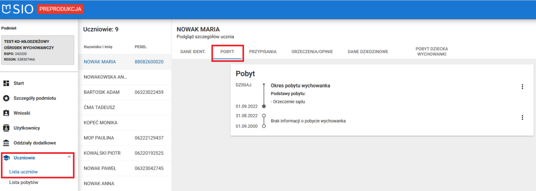Image resolution: width=536 pixels, height=191 pixels.
Task: Click the 31.08.2022 timeline marker circle
Action: [x=264, y=116]
